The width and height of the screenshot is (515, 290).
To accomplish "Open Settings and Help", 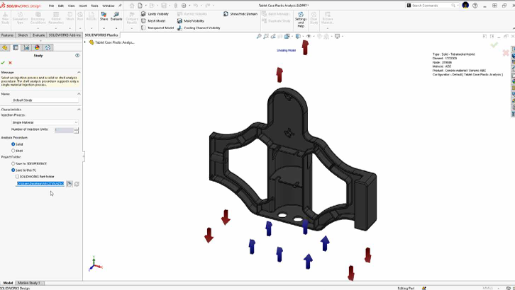I will tap(301, 19).
